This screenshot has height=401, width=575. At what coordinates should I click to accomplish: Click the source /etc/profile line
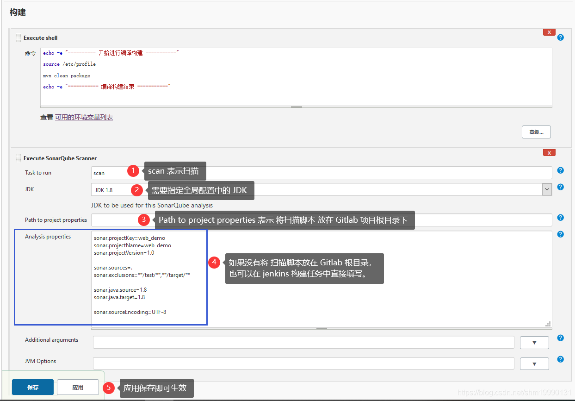click(x=69, y=64)
